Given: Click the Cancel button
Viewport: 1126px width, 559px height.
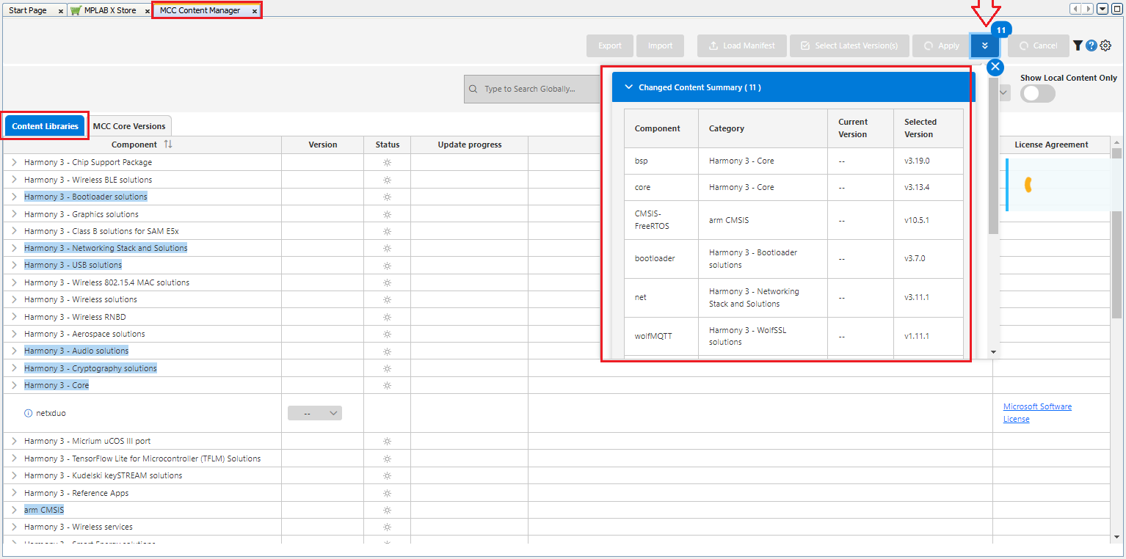Looking at the screenshot, I should coord(1038,45).
